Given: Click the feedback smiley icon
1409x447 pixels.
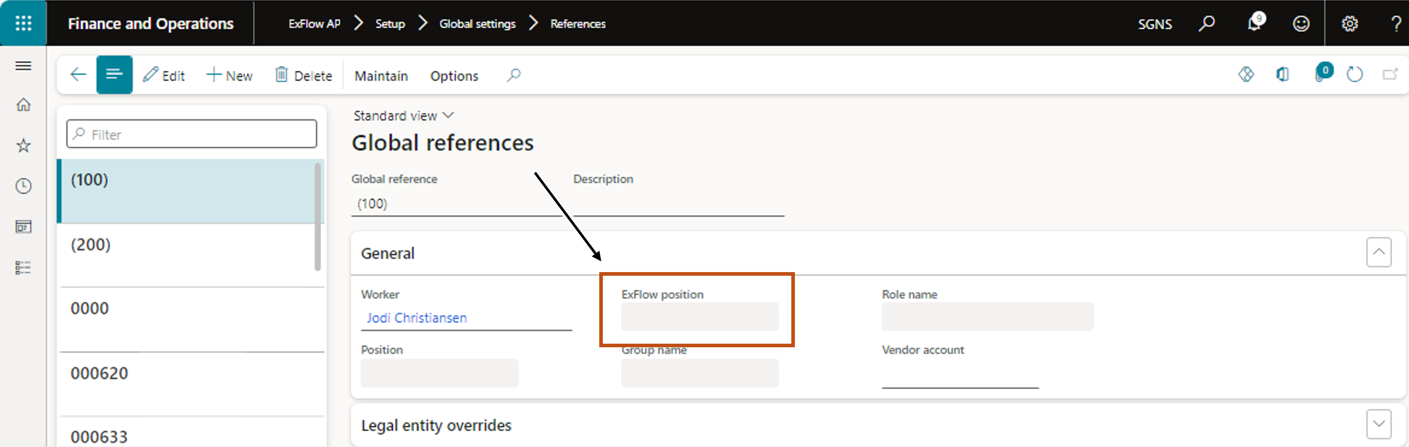Looking at the screenshot, I should click(1301, 24).
